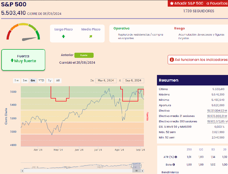228x174 pixels.
Task: Click the Mínimo value 5.480,540
Action: coord(218,100)
